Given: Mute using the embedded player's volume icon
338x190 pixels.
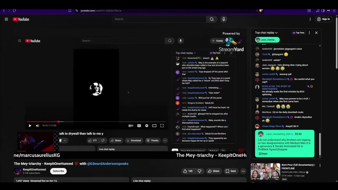Looking at the screenshot, I should click(37, 126).
